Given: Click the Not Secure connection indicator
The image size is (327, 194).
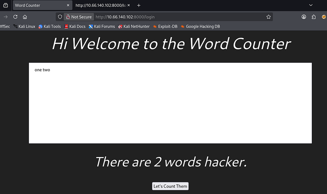Looking at the screenshot, I should (78, 17).
